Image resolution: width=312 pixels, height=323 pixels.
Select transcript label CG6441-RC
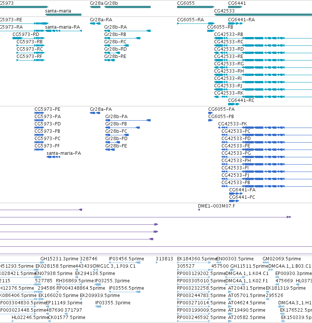tap(241, 100)
